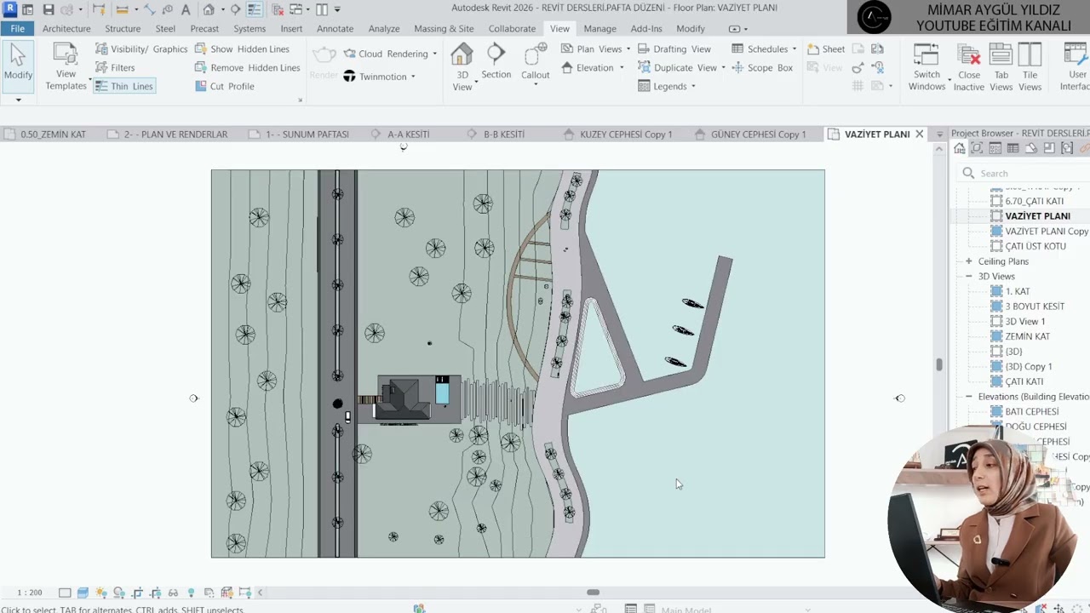Collapse the Elevations branch in browser
The height and width of the screenshot is (613, 1090).
(968, 397)
